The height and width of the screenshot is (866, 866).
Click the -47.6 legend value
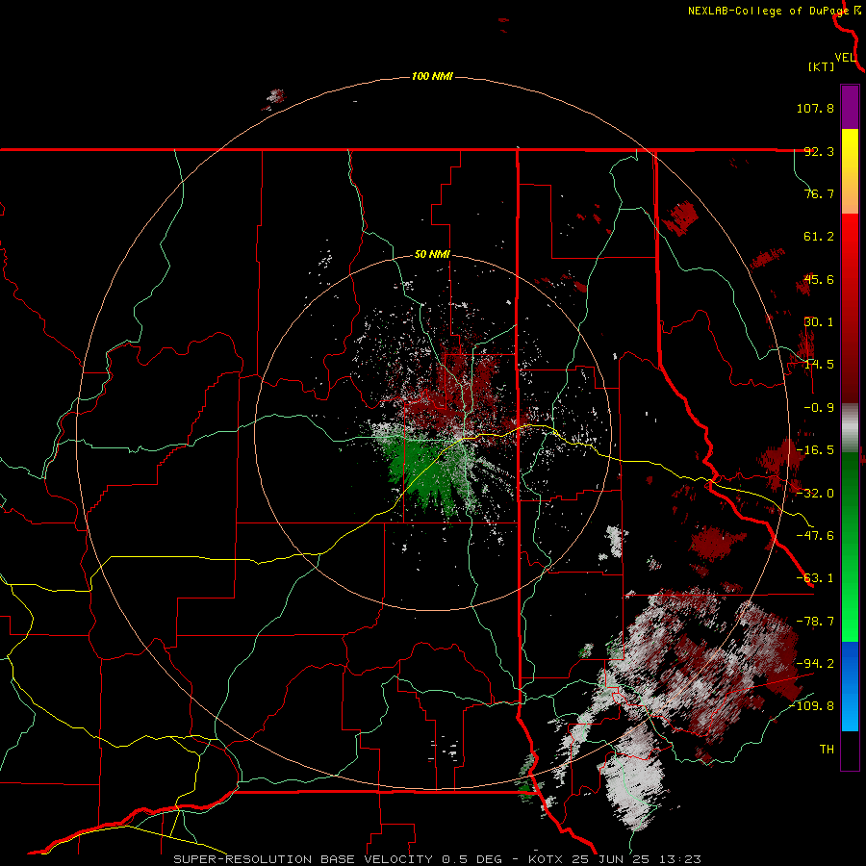[815, 536]
